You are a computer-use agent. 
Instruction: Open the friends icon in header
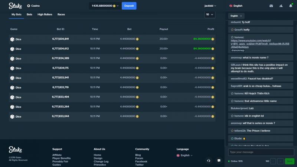[x=281, y=6]
